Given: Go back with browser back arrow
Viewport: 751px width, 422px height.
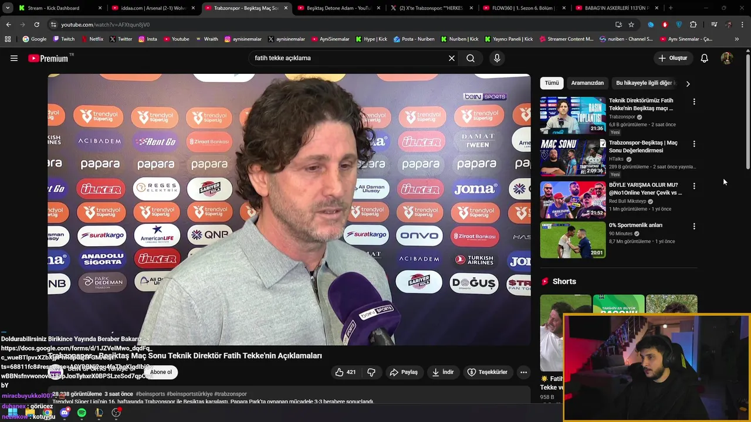Looking at the screenshot, I should tap(8, 25).
